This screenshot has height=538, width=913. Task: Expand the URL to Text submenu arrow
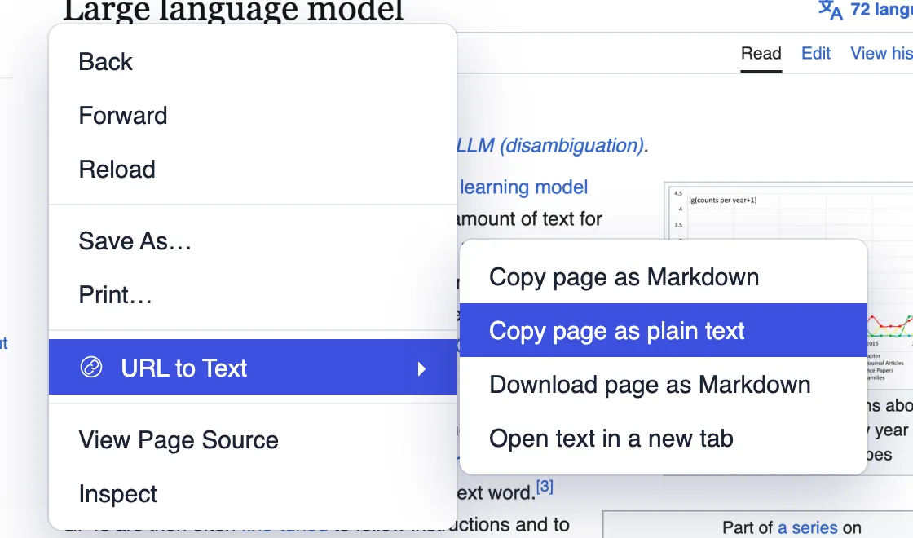421,368
